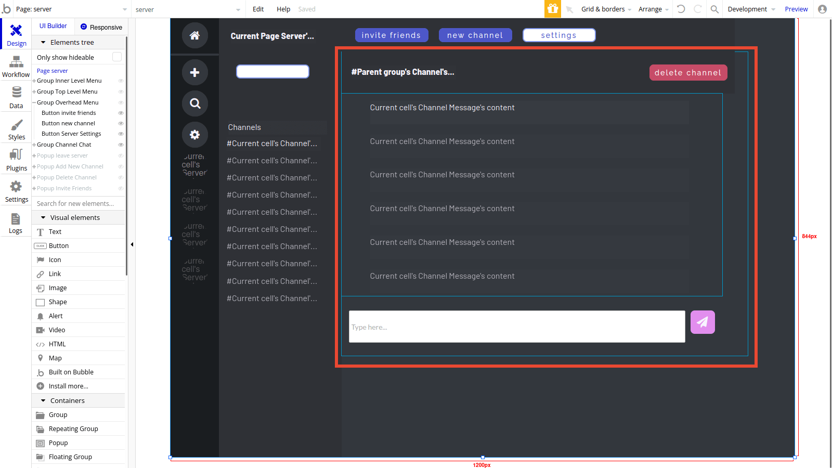
Task: Click the delete channel button on the canvas
Action: pos(688,72)
